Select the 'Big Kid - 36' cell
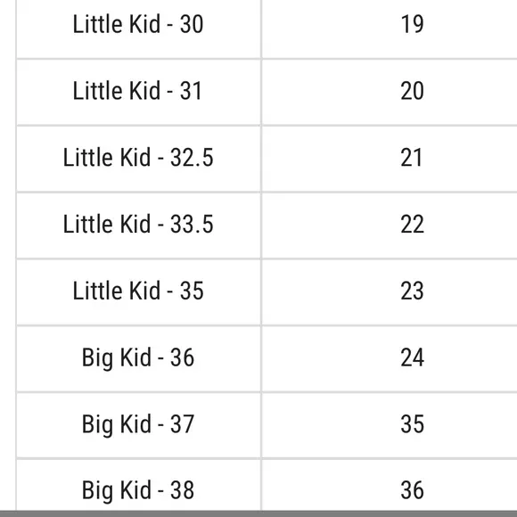This screenshot has height=517, width=517. click(x=138, y=358)
